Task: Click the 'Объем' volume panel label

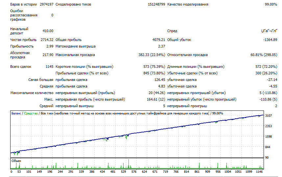Action: click(16, 161)
